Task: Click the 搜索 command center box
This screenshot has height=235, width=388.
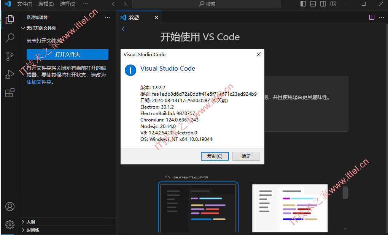Action: tap(207, 4)
